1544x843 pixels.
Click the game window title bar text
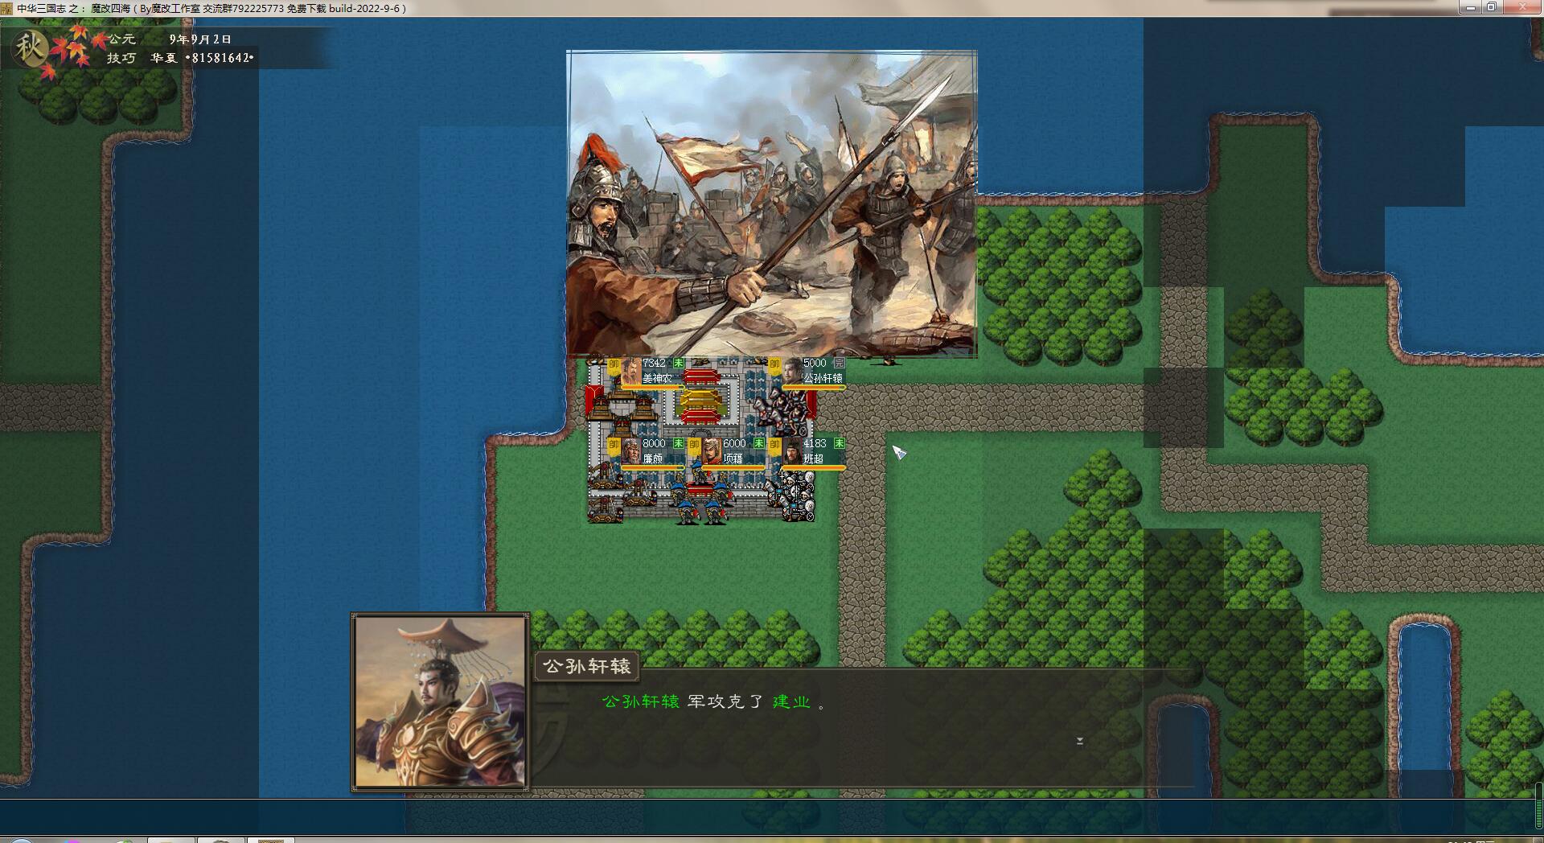pyautogui.click(x=211, y=8)
